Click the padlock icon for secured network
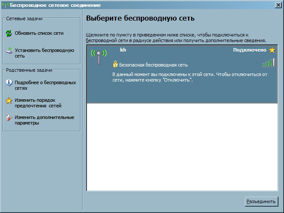284x213 pixels. 115,64
